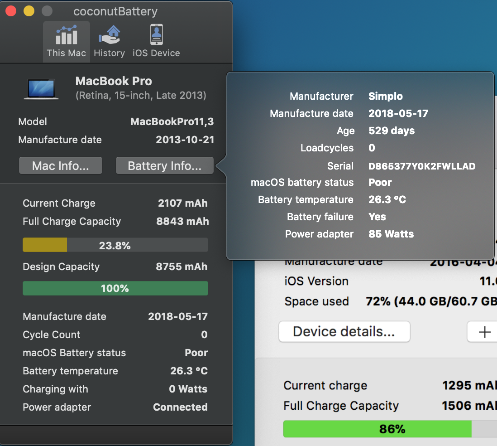Select the This Mac toolbar tab
497x446 pixels.
click(67, 42)
